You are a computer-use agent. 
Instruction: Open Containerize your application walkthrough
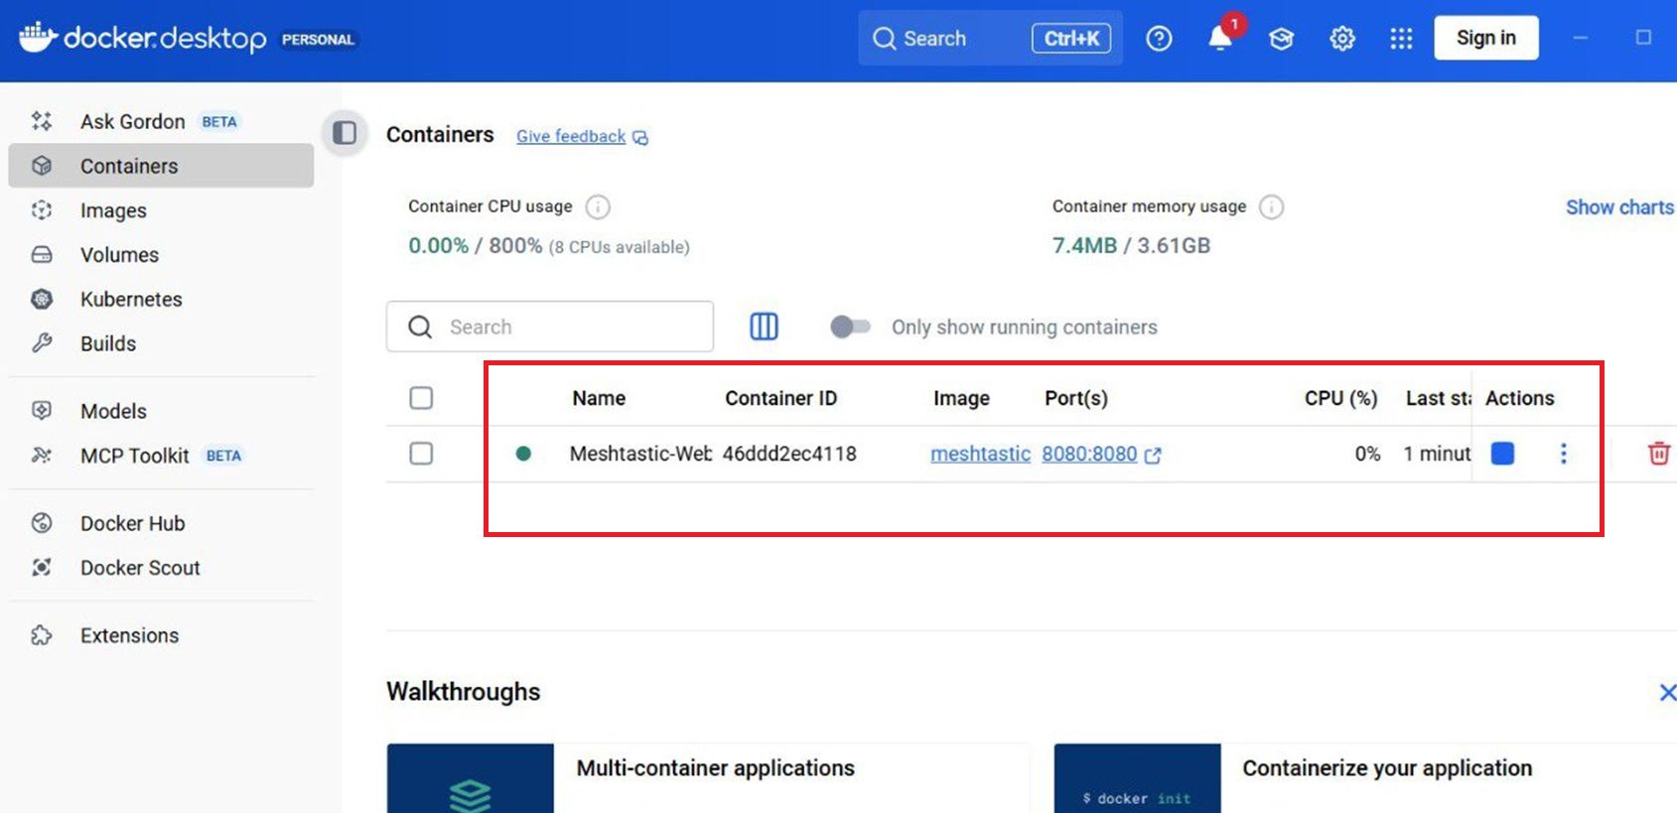[x=1365, y=778]
